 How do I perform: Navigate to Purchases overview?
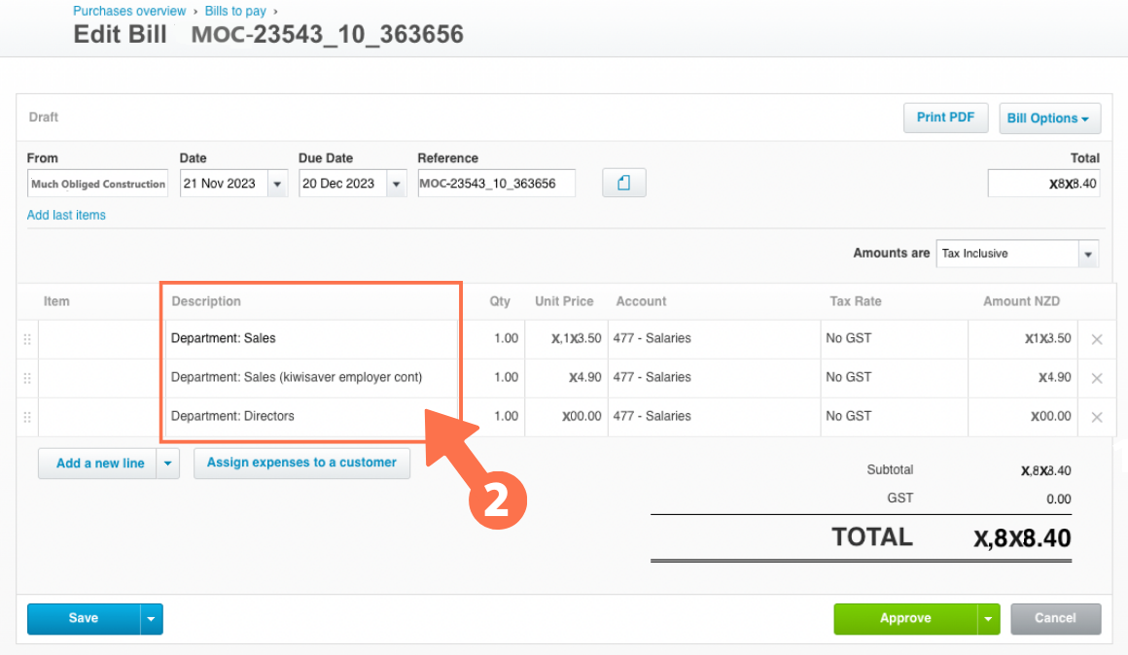[129, 11]
